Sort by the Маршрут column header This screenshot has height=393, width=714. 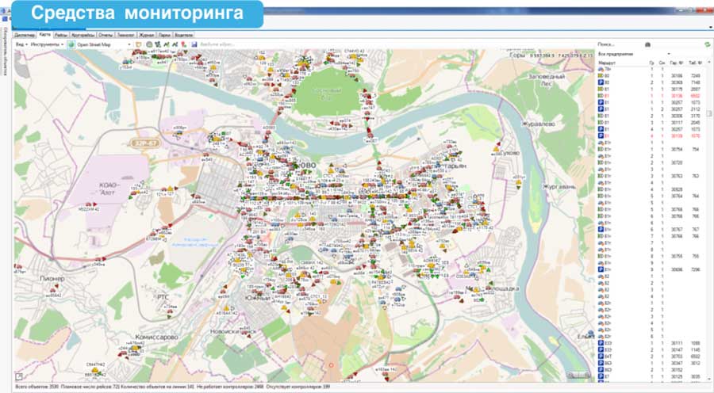tap(606, 61)
